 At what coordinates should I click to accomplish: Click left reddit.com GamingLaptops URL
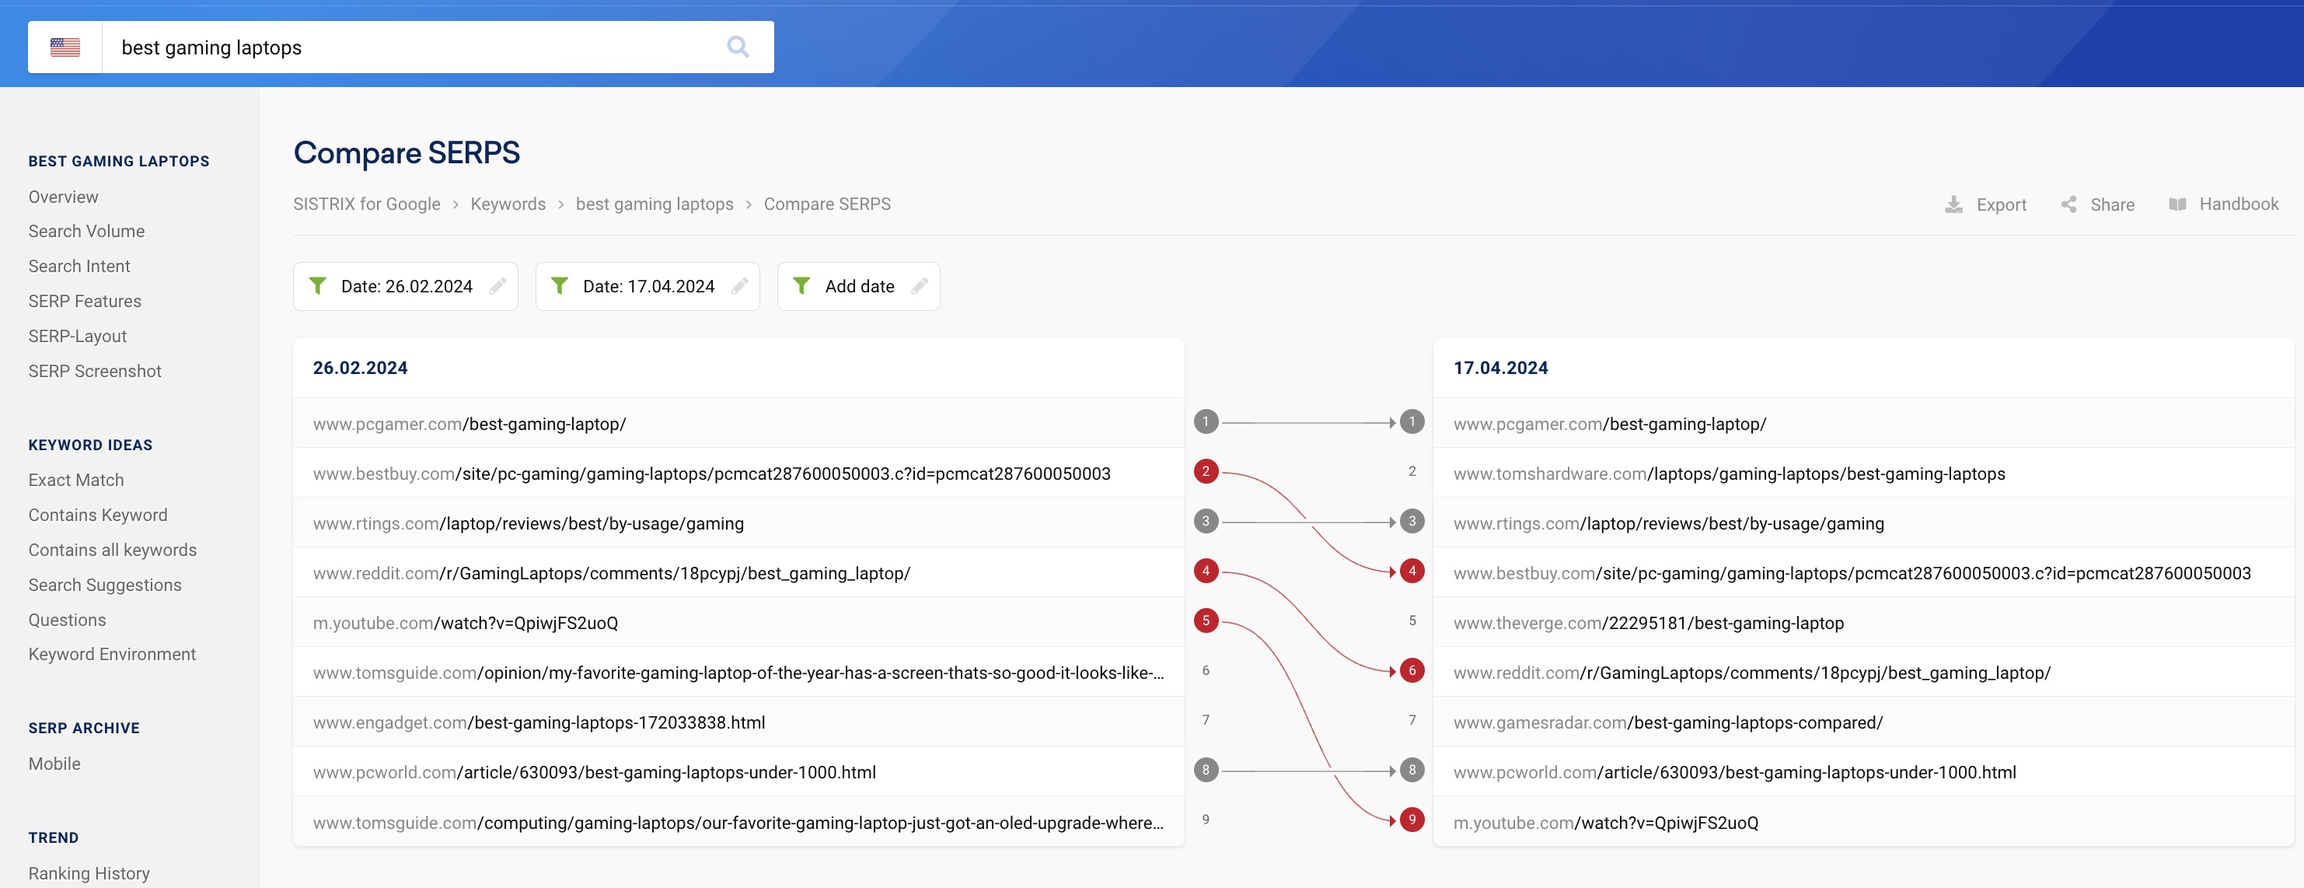tap(612, 574)
